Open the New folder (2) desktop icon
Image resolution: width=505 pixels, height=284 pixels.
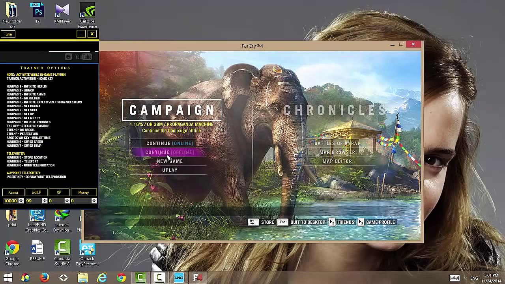tap(12, 15)
